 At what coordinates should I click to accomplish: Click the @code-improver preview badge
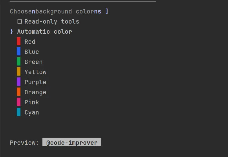pyautogui.click(x=72, y=142)
